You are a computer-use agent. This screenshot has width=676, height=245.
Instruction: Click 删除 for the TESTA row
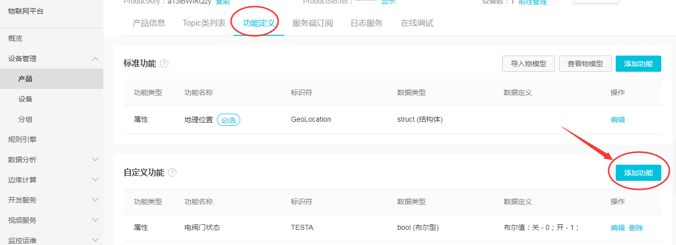636,228
